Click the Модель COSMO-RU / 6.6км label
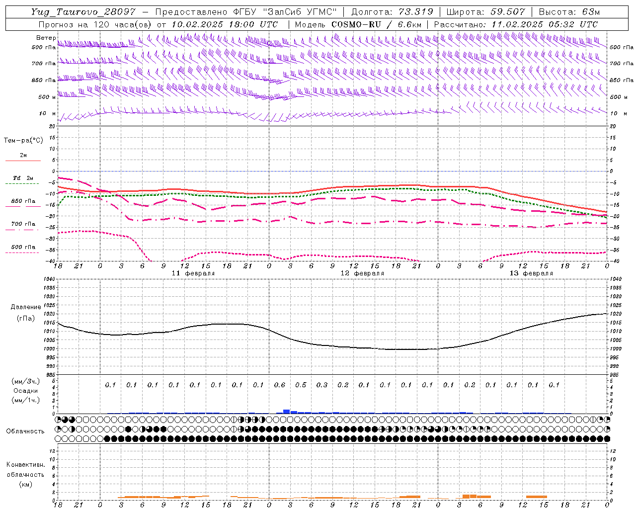This screenshot has height=509, width=636. pyautogui.click(x=358, y=24)
